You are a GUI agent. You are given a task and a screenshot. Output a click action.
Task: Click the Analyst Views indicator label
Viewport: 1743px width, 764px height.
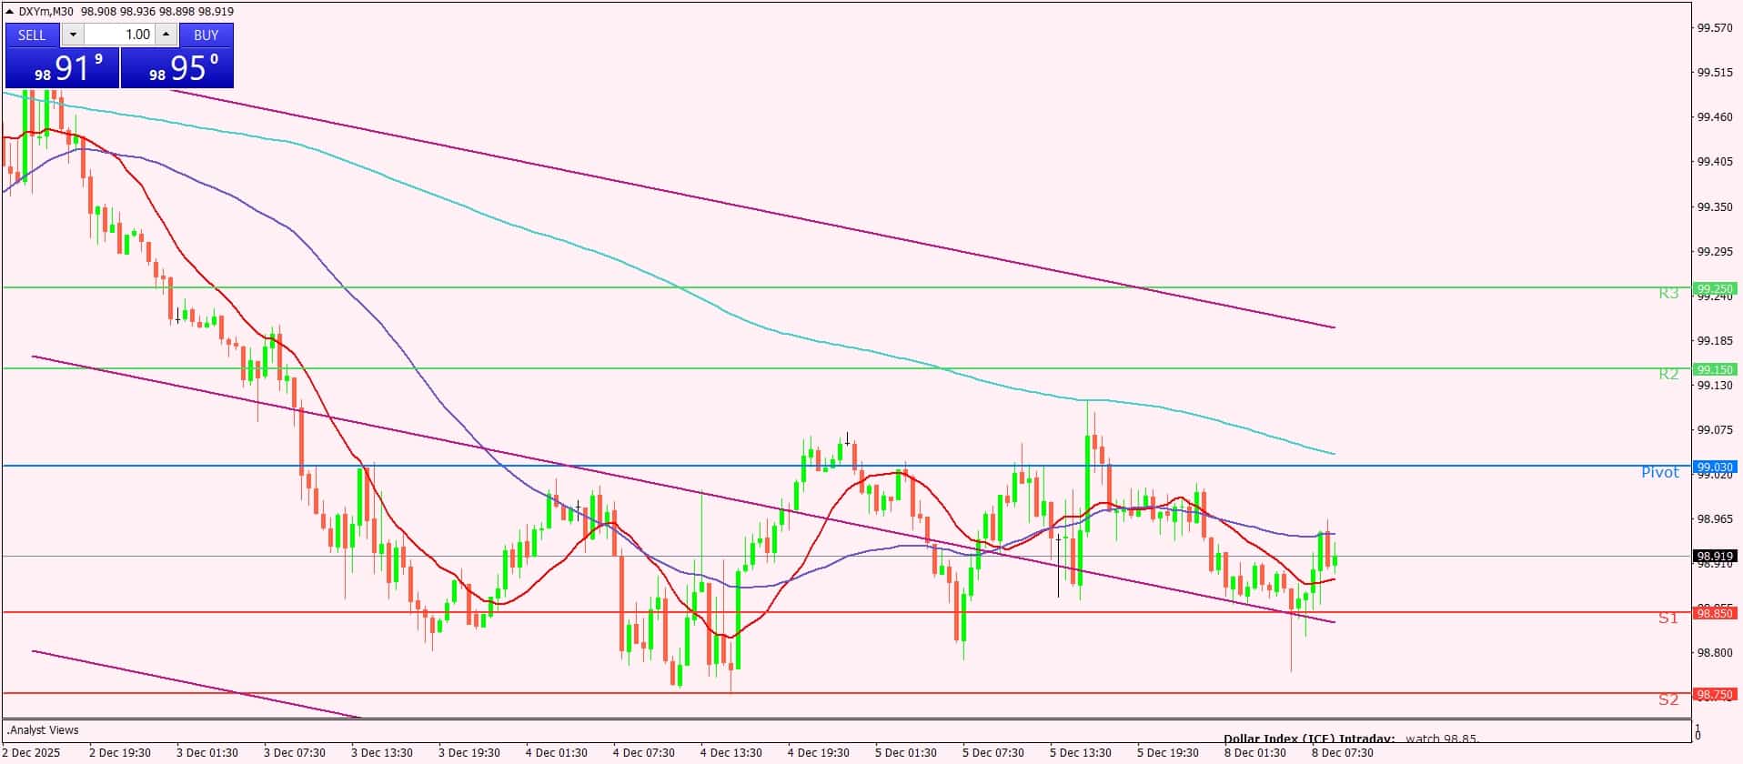tap(43, 729)
